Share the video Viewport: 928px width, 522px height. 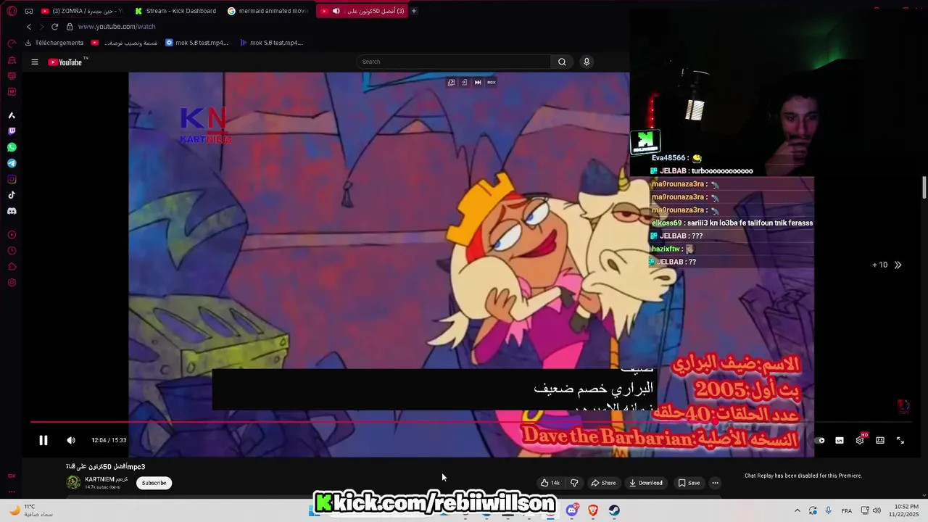coord(603,483)
